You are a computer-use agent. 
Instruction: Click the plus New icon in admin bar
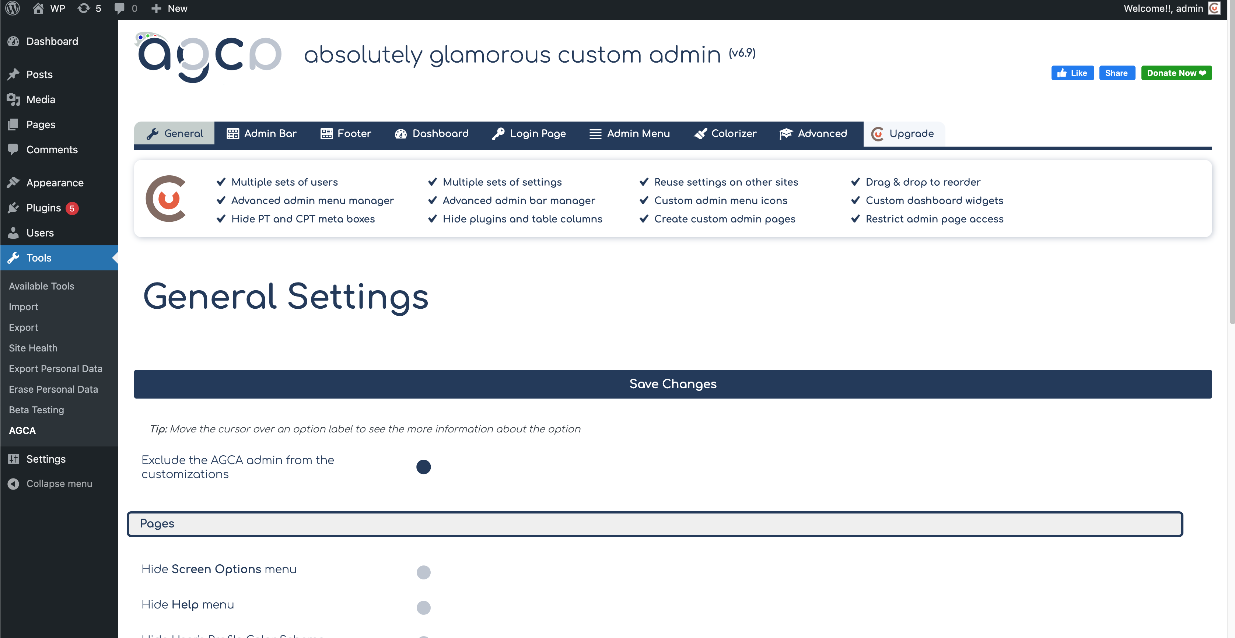point(156,8)
